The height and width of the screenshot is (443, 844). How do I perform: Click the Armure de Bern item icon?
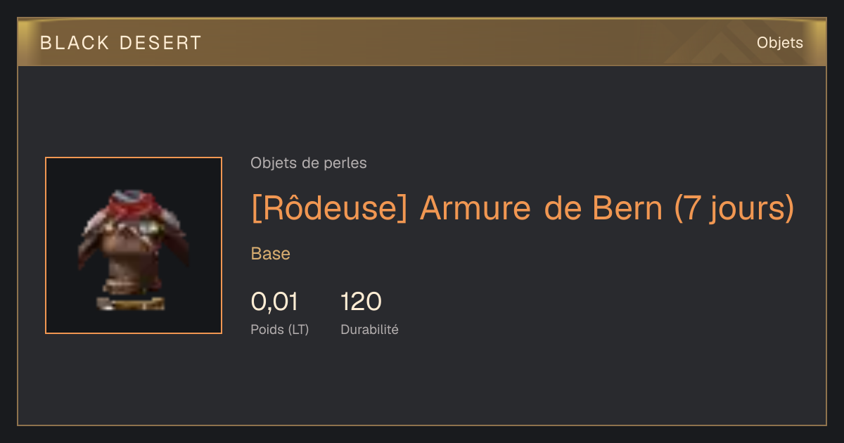tap(134, 245)
